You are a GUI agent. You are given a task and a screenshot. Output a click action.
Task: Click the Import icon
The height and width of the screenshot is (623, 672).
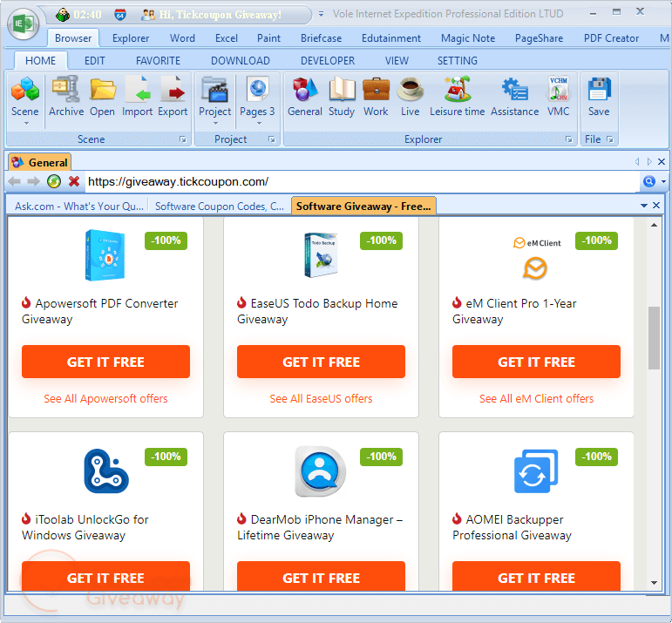(x=137, y=89)
